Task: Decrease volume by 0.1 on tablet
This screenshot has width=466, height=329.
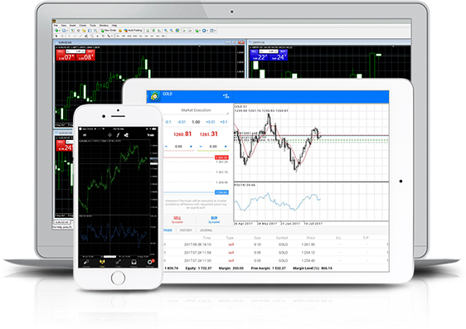Action: point(168,122)
